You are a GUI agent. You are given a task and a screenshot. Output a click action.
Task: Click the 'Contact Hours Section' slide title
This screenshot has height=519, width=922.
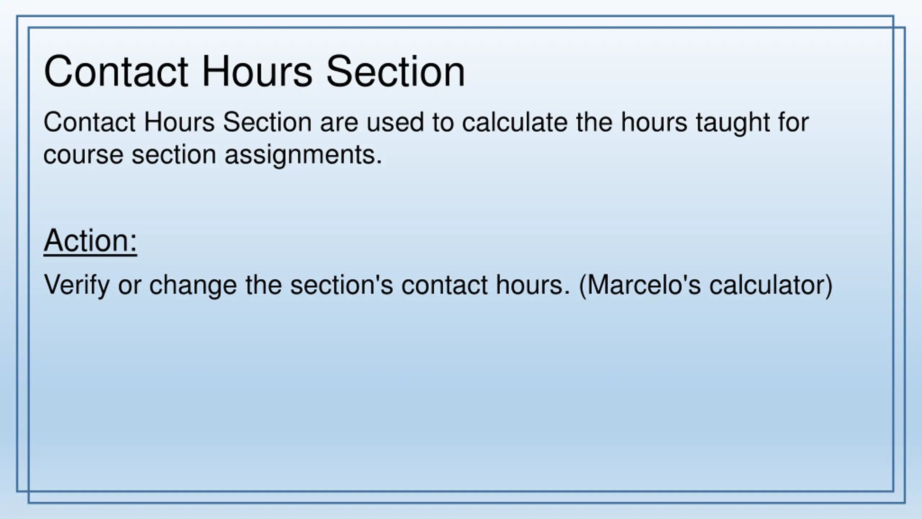[254, 71]
